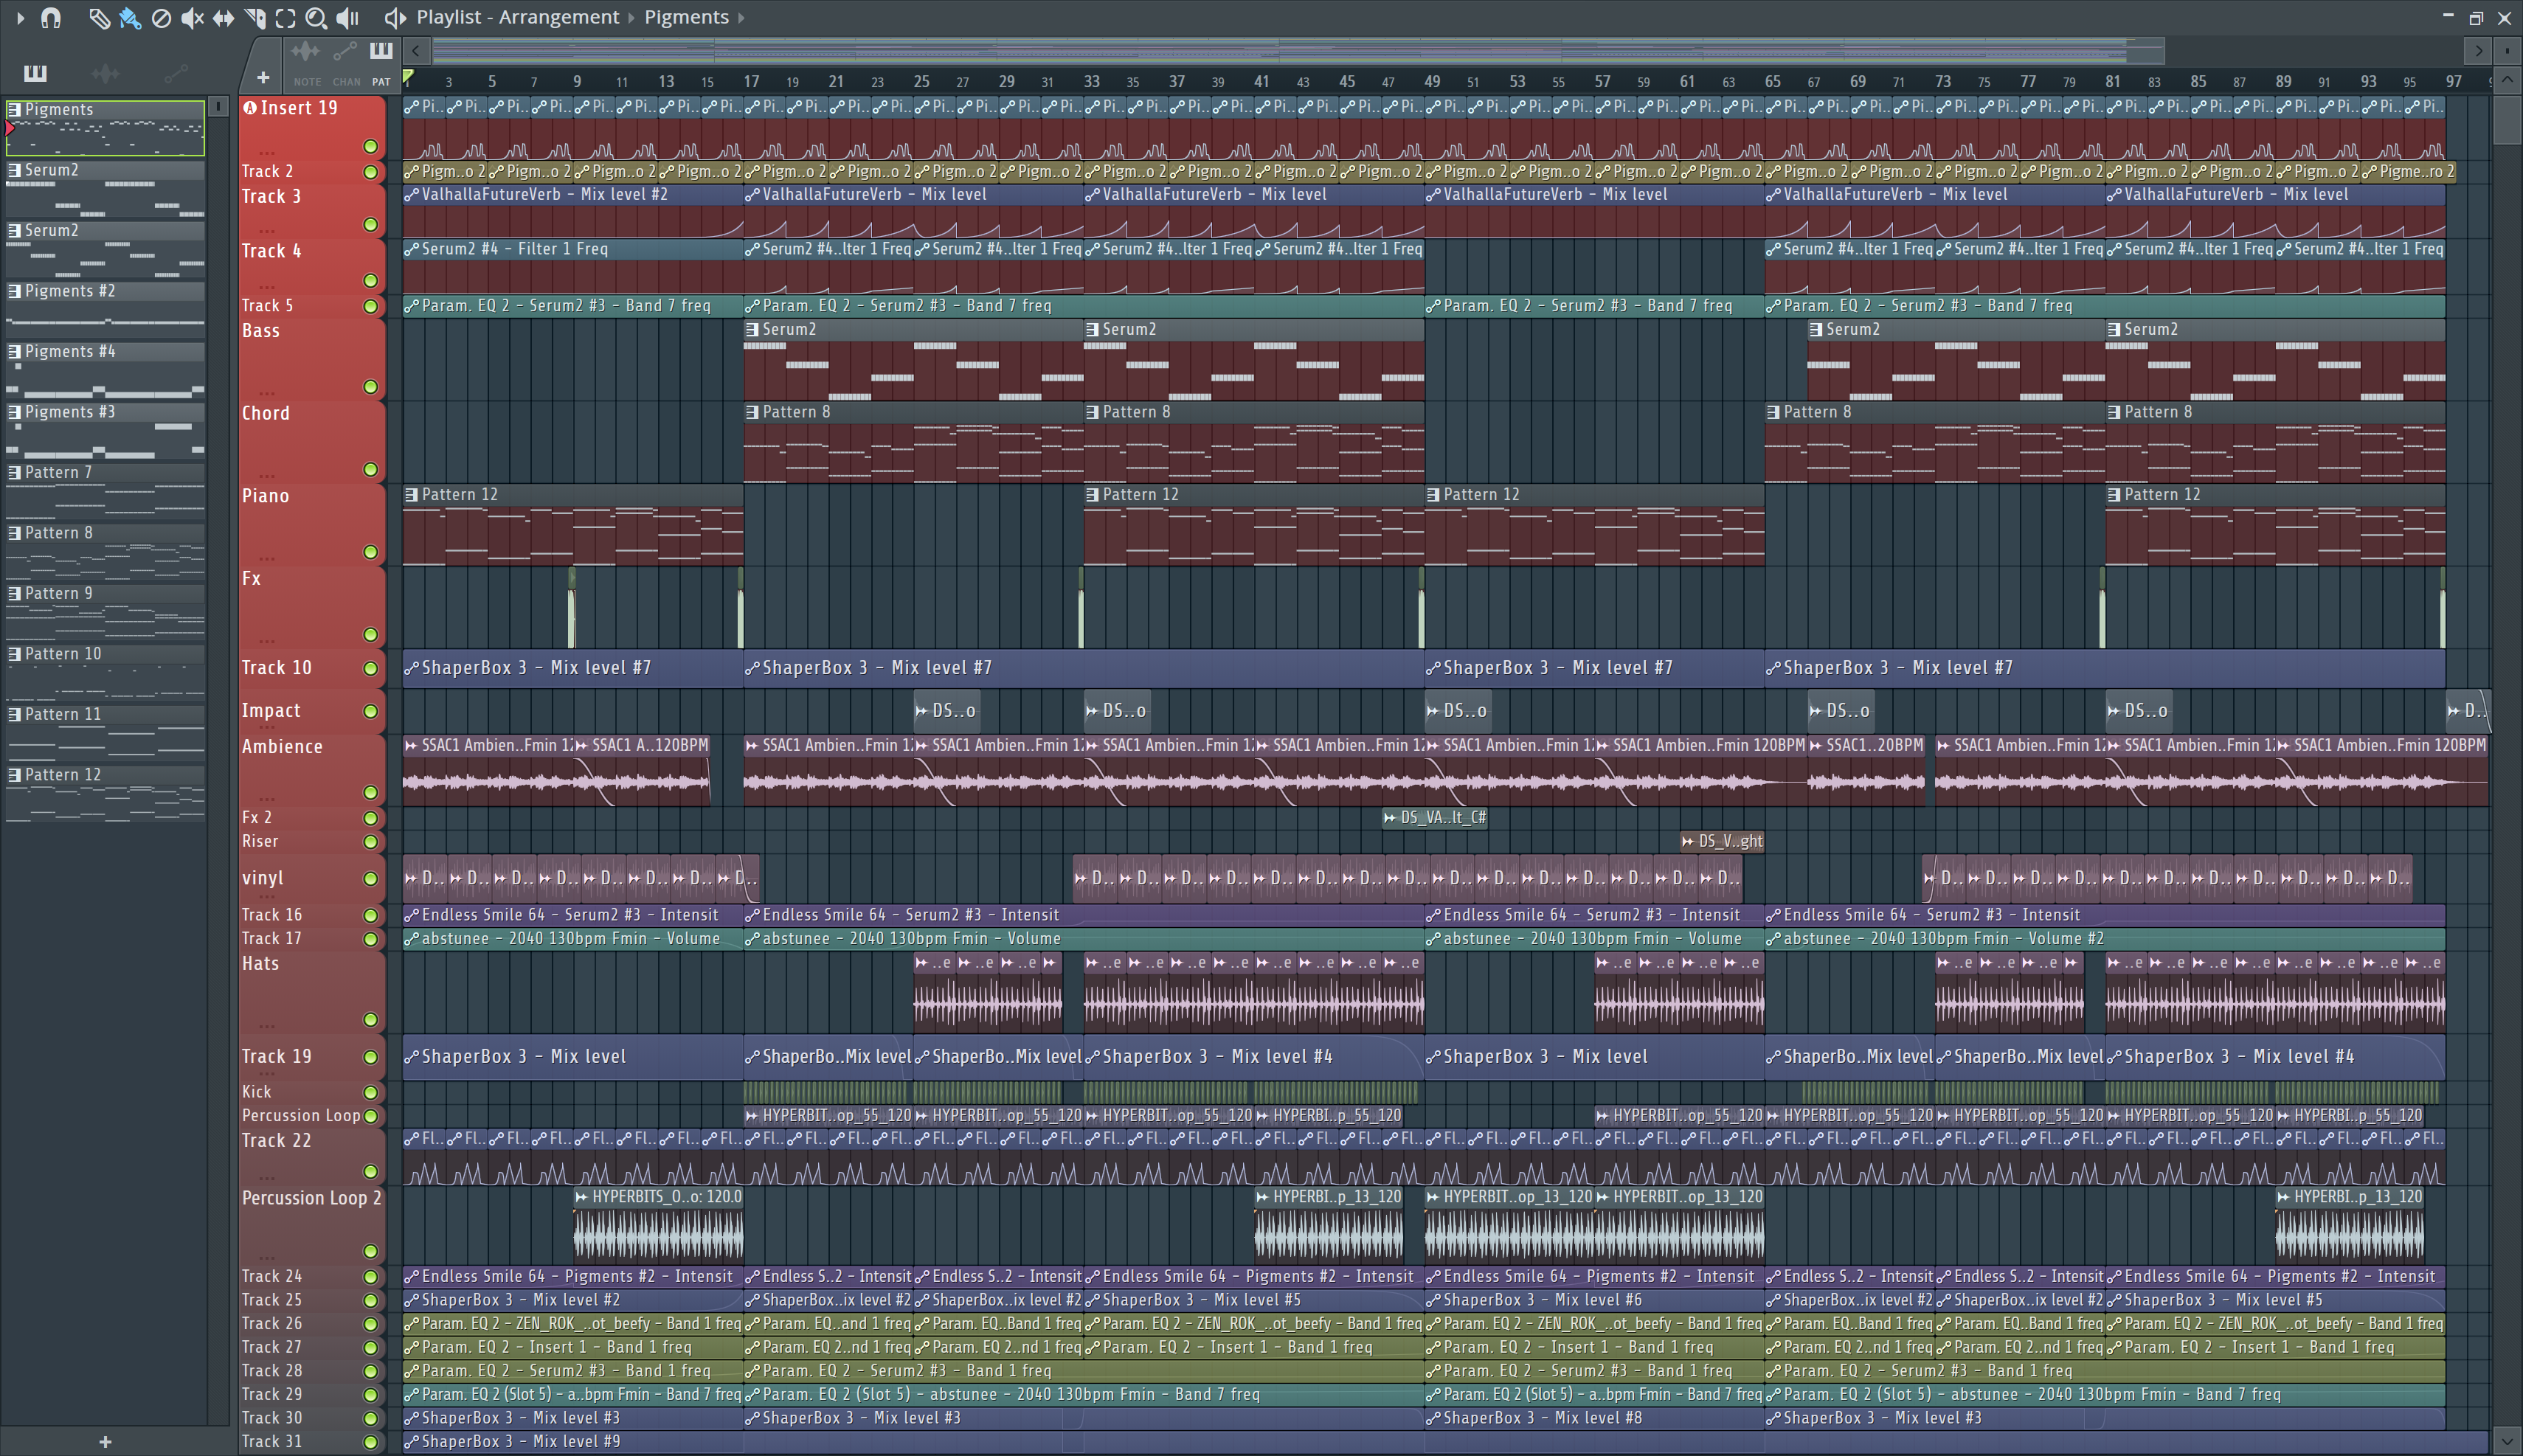This screenshot has width=2523, height=1456.
Task: Open the first ShaperBox 3 Mix level #7 clip menu
Action: tap(411, 668)
